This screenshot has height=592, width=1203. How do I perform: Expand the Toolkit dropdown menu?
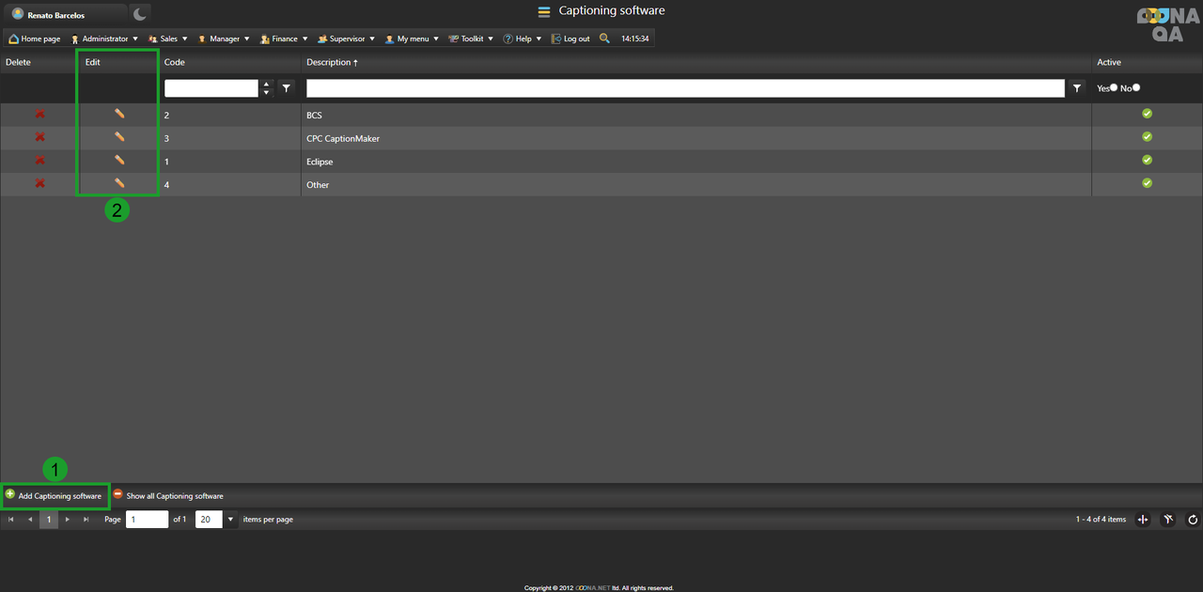(471, 39)
